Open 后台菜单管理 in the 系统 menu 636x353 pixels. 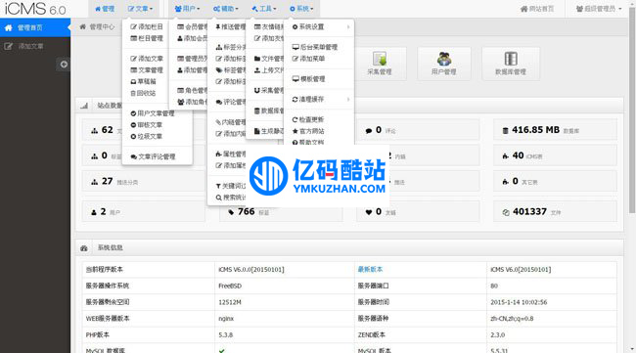(315, 47)
